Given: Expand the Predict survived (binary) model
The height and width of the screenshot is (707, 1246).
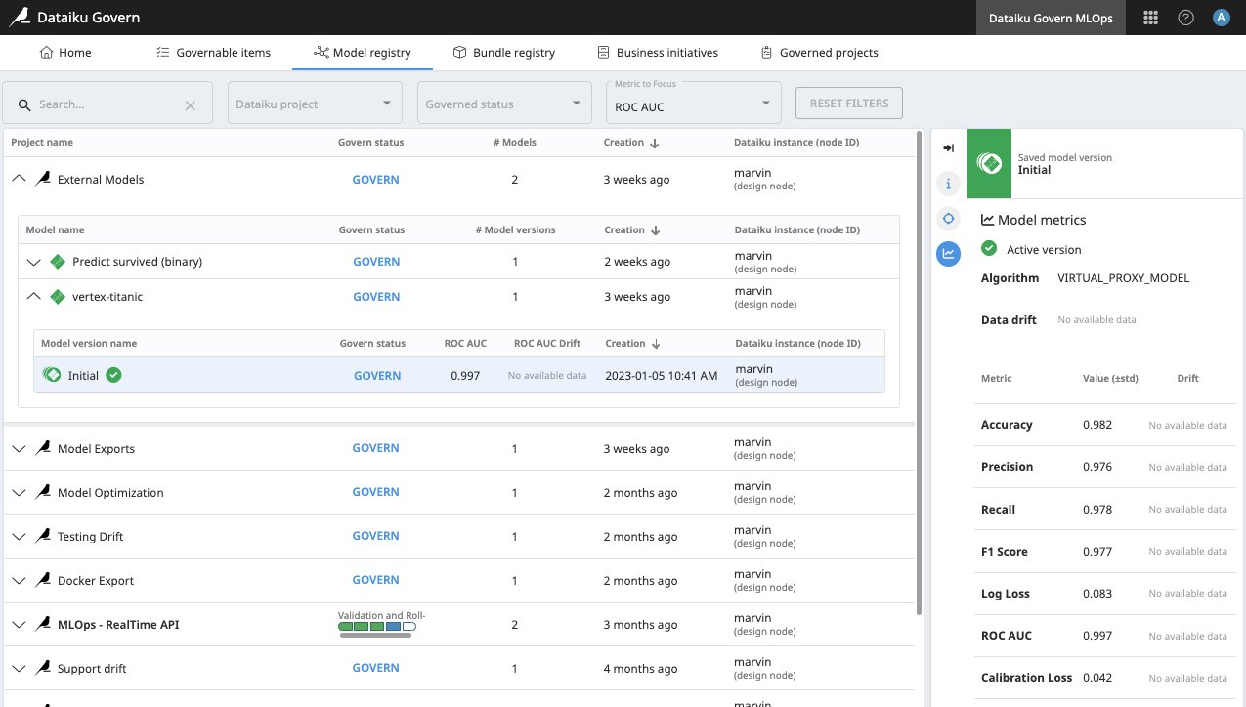Looking at the screenshot, I should [x=34, y=262].
